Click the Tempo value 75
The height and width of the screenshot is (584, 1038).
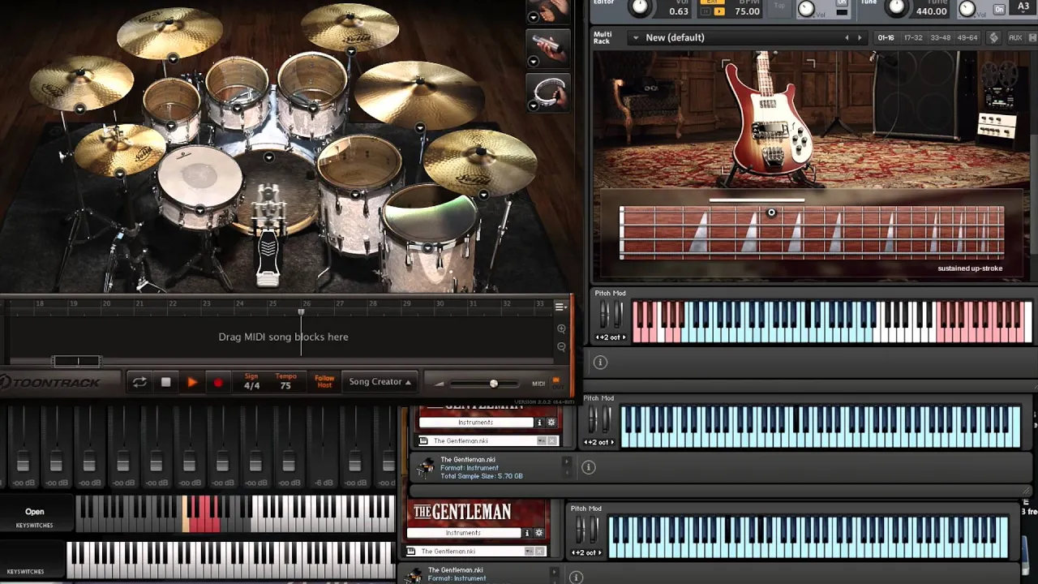(x=285, y=385)
